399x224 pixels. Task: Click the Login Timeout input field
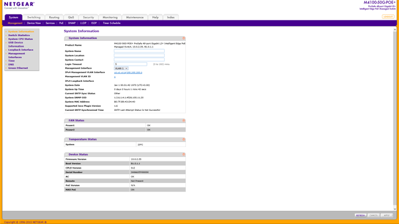(130, 64)
